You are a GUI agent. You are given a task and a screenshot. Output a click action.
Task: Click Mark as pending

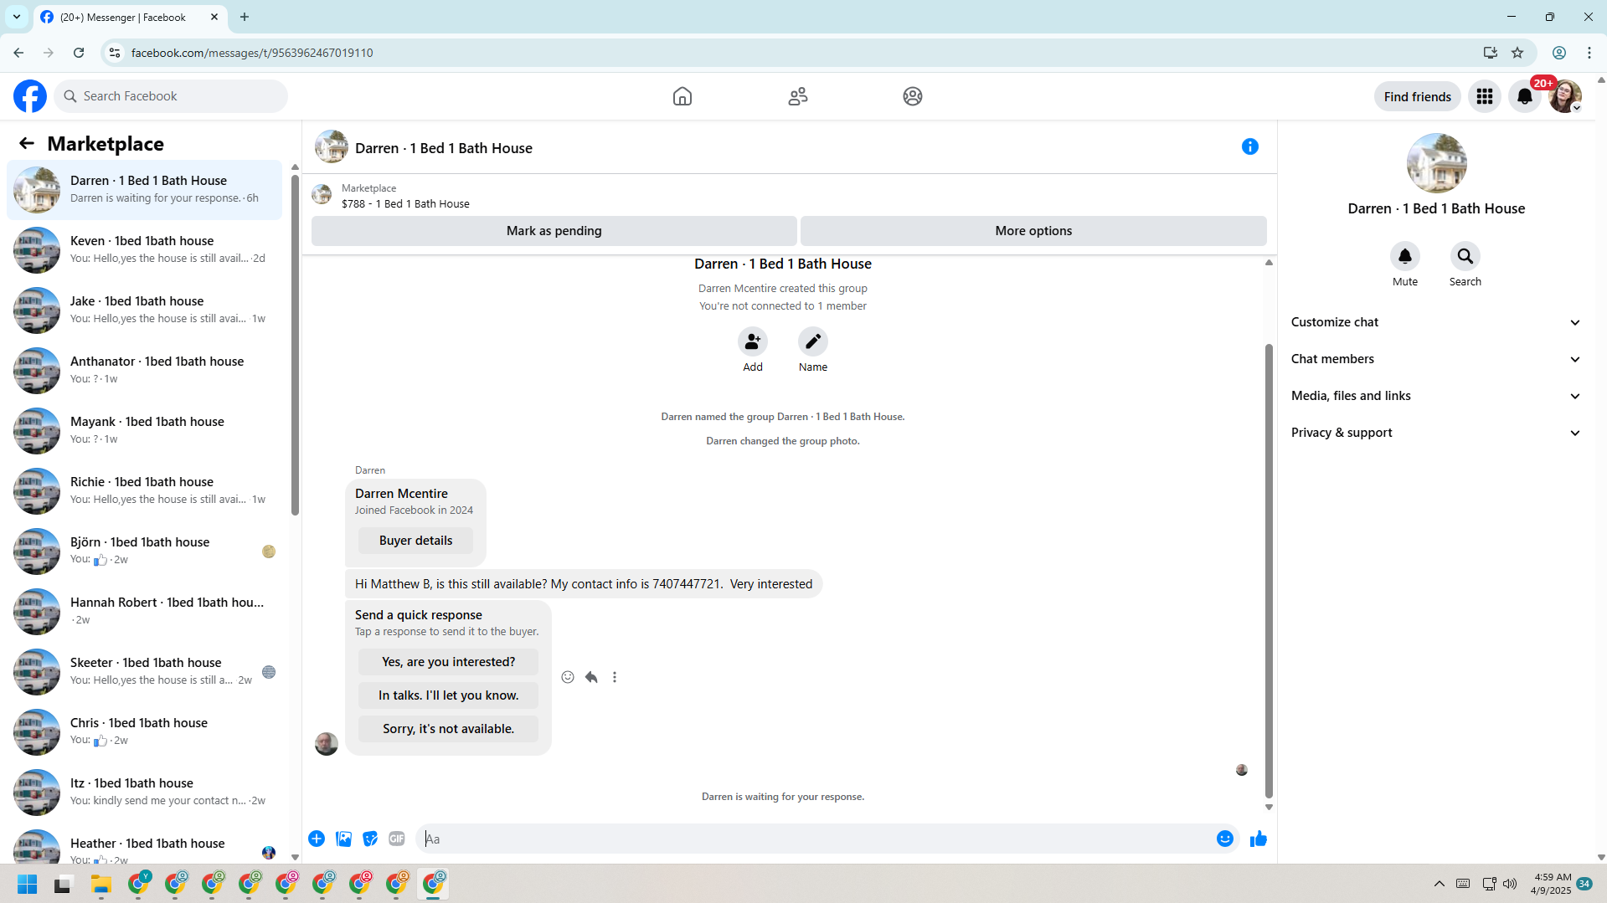[554, 231]
